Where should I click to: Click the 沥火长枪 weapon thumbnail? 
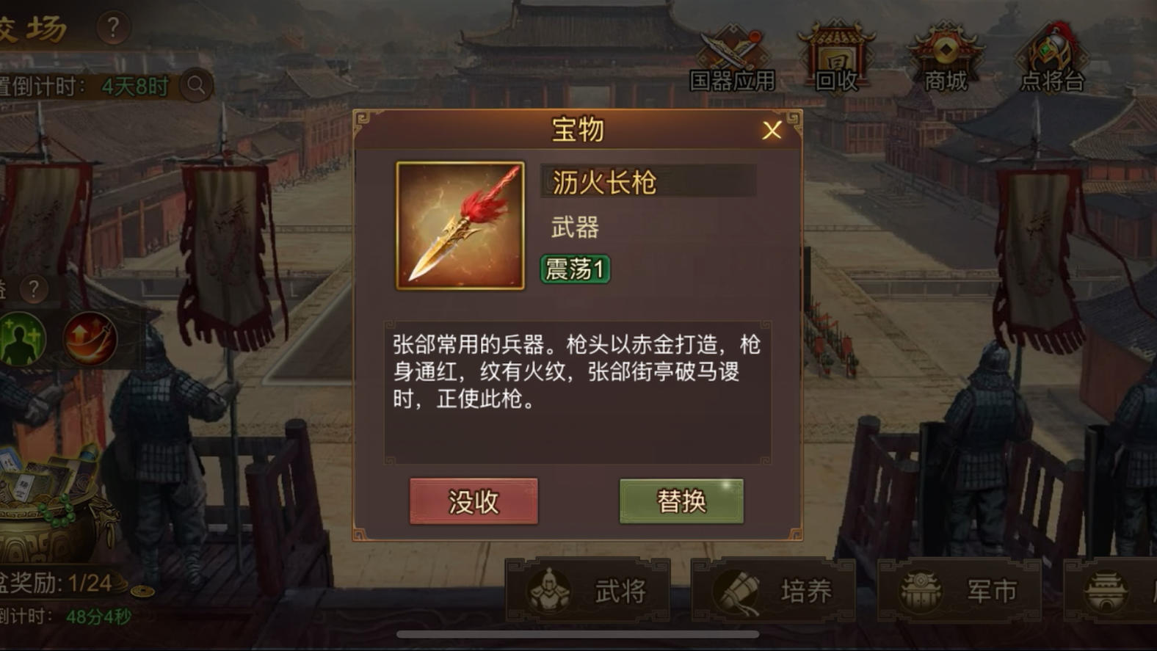[460, 226]
